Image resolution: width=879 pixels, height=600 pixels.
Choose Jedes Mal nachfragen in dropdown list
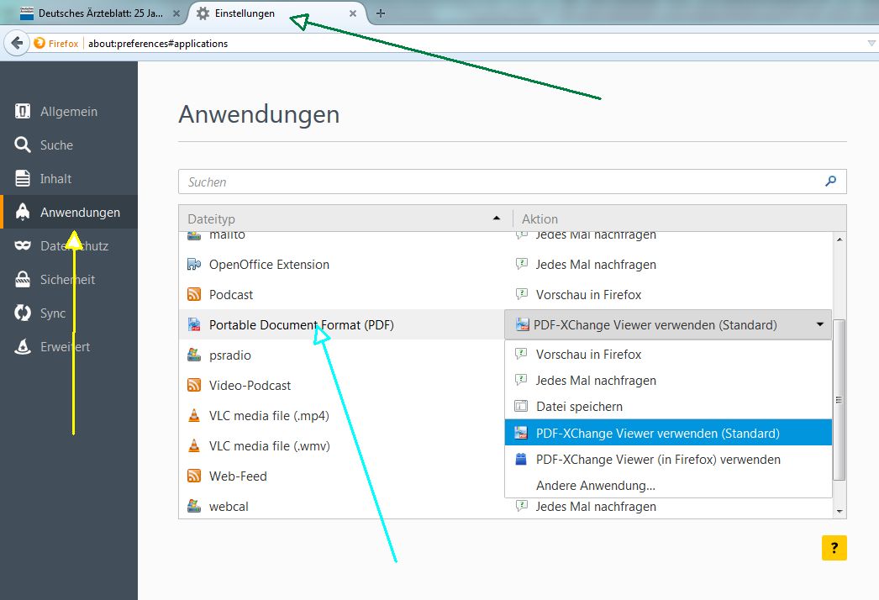pyautogui.click(x=668, y=380)
